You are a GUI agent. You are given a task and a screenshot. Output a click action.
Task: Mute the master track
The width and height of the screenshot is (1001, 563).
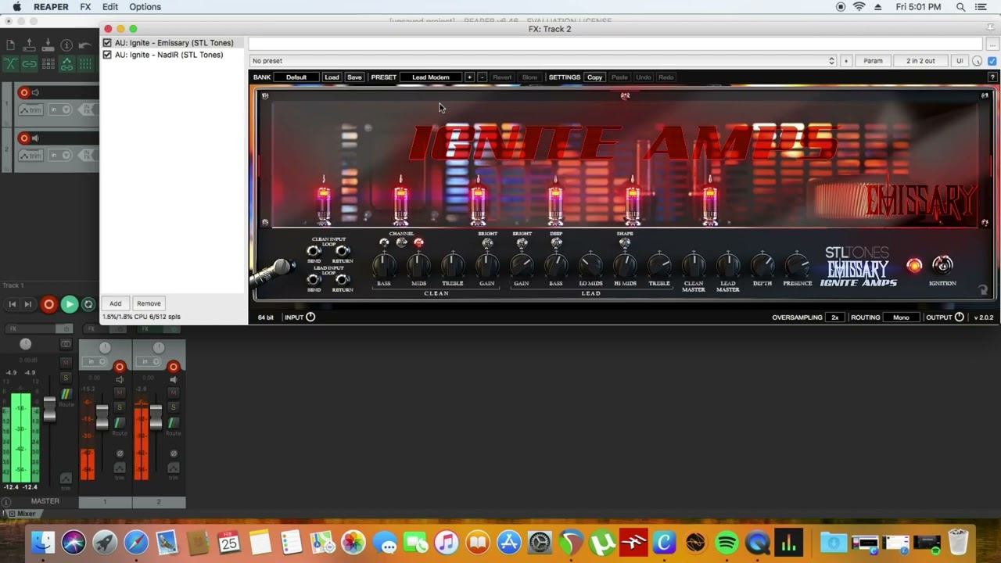coord(66,362)
